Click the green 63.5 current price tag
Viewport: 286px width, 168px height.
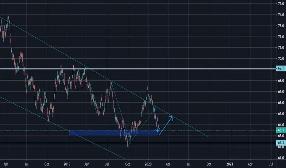[281, 130]
